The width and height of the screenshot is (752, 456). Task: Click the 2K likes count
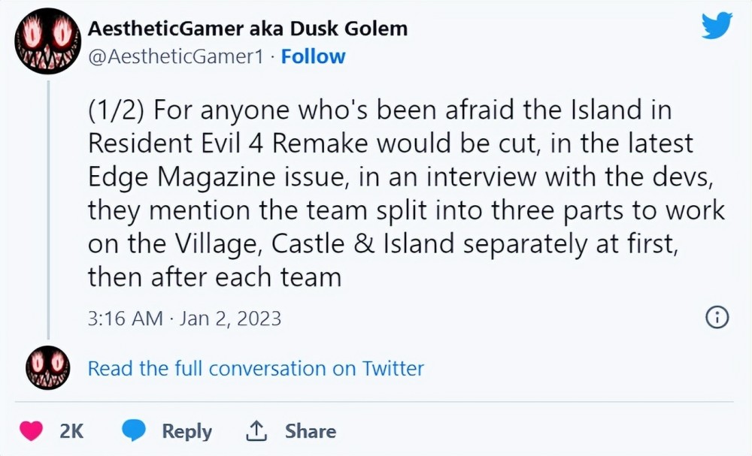(71, 431)
